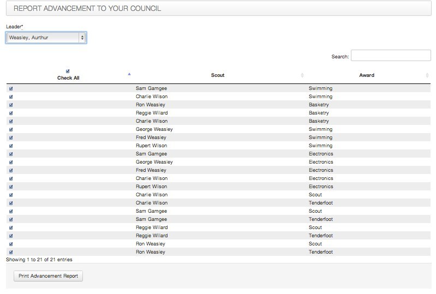Image resolution: width=436 pixels, height=294 pixels.
Task: Click the Leader dropdown stepper arrows
Action: coord(82,38)
